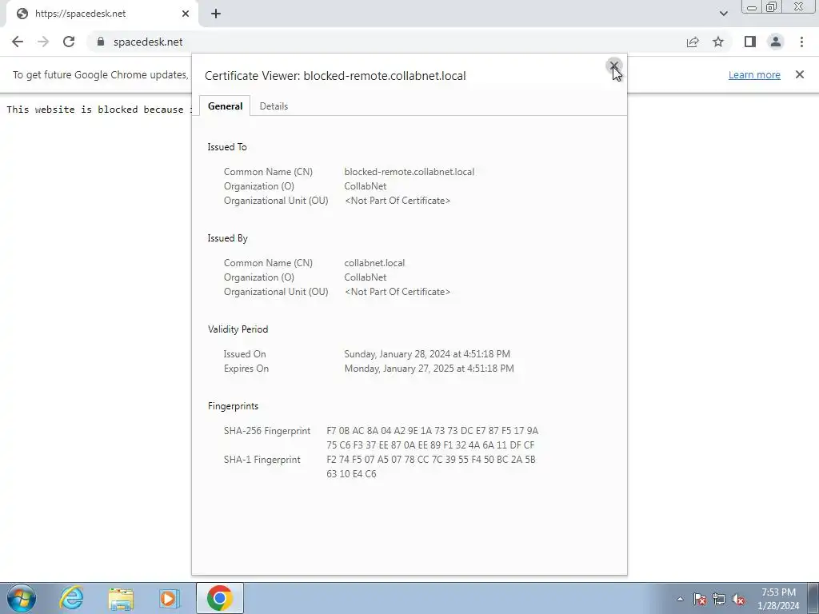
Task: Launch Internet Explorer from taskbar
Action: 71,598
